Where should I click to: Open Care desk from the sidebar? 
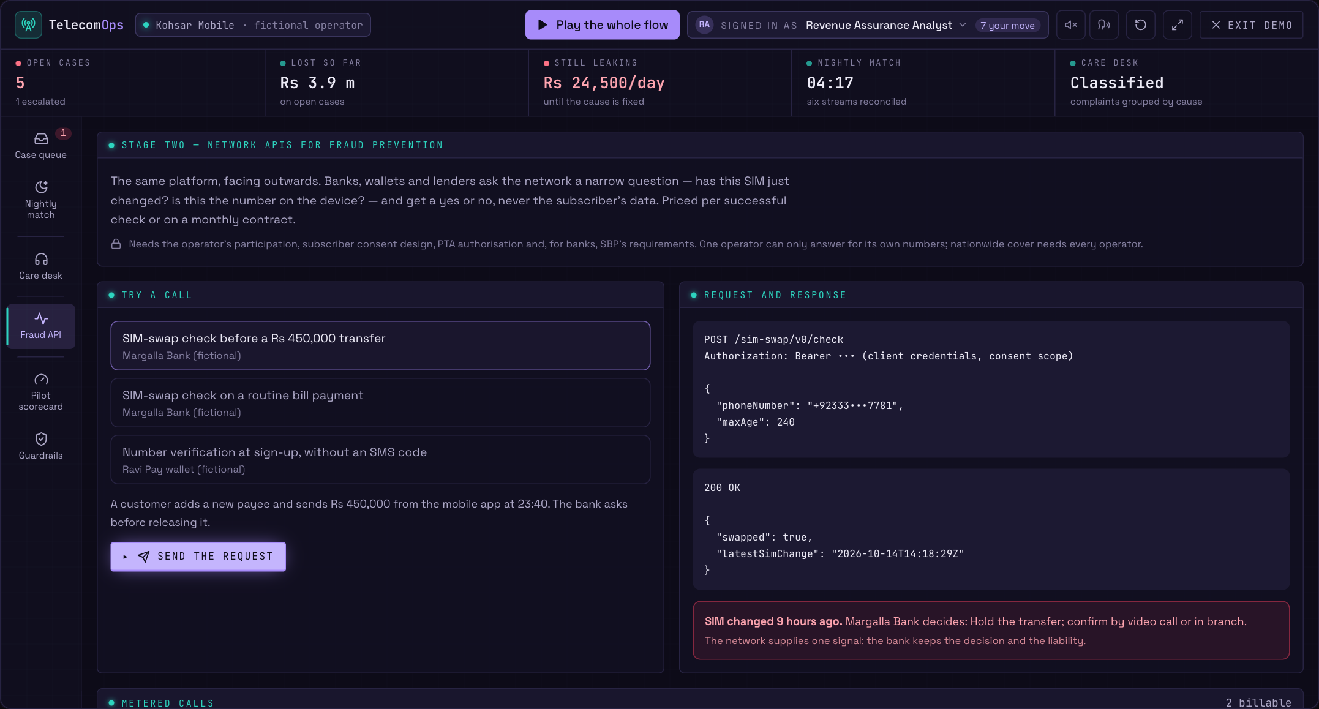(x=40, y=266)
